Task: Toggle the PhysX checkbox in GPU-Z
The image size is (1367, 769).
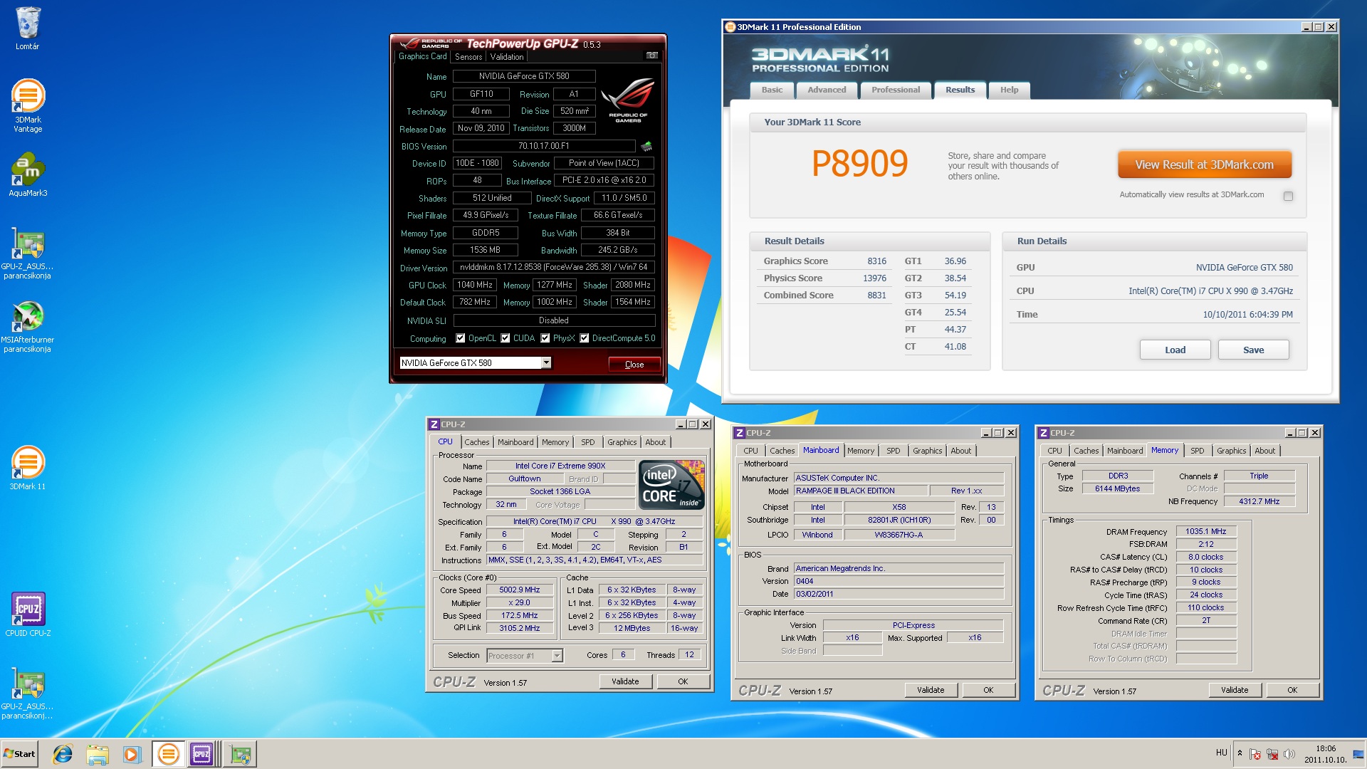Action: click(545, 338)
